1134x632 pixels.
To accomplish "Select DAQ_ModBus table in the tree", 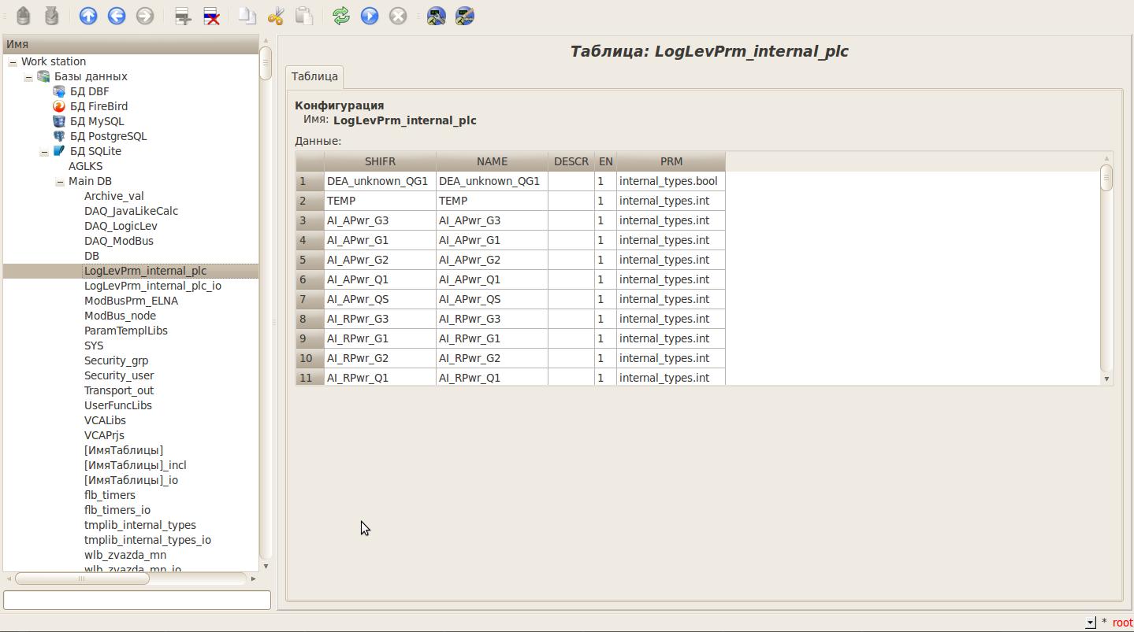I will 119,241.
